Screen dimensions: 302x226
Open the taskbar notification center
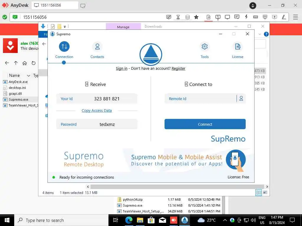[292, 220]
